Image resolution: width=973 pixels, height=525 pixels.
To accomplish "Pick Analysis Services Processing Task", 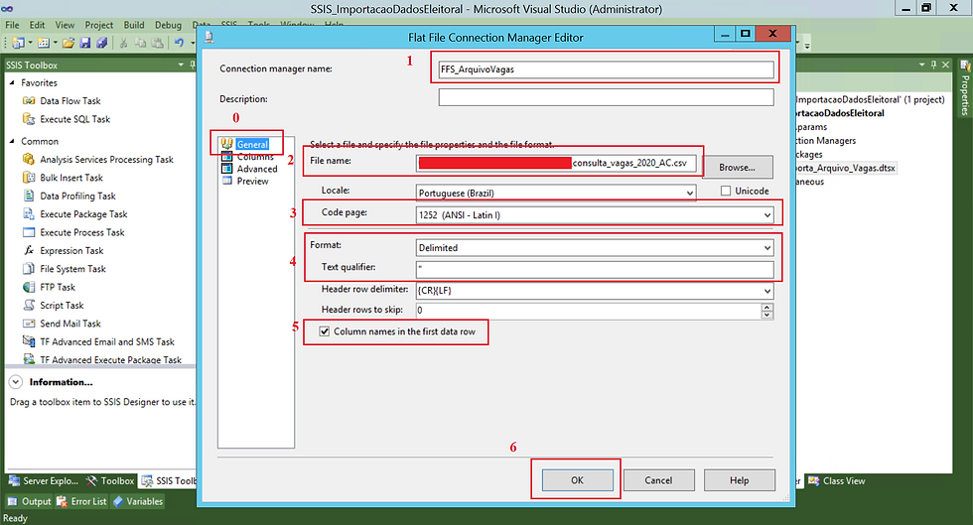I will pyautogui.click(x=107, y=160).
